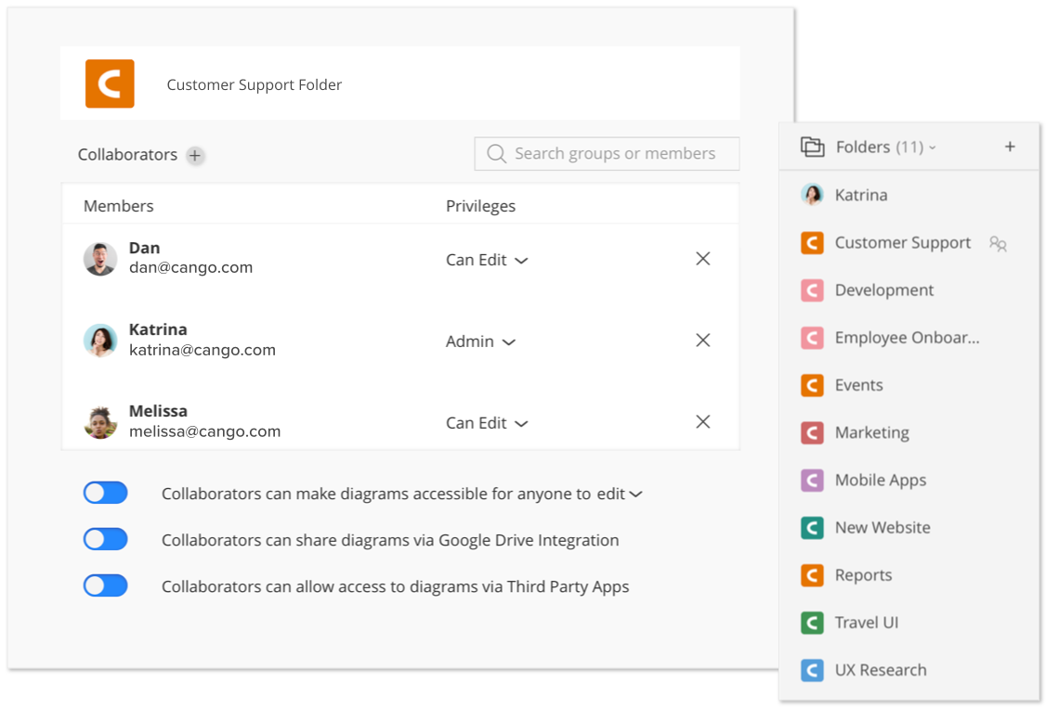
Task: Remove Katrina from the collaborators list
Action: point(703,341)
